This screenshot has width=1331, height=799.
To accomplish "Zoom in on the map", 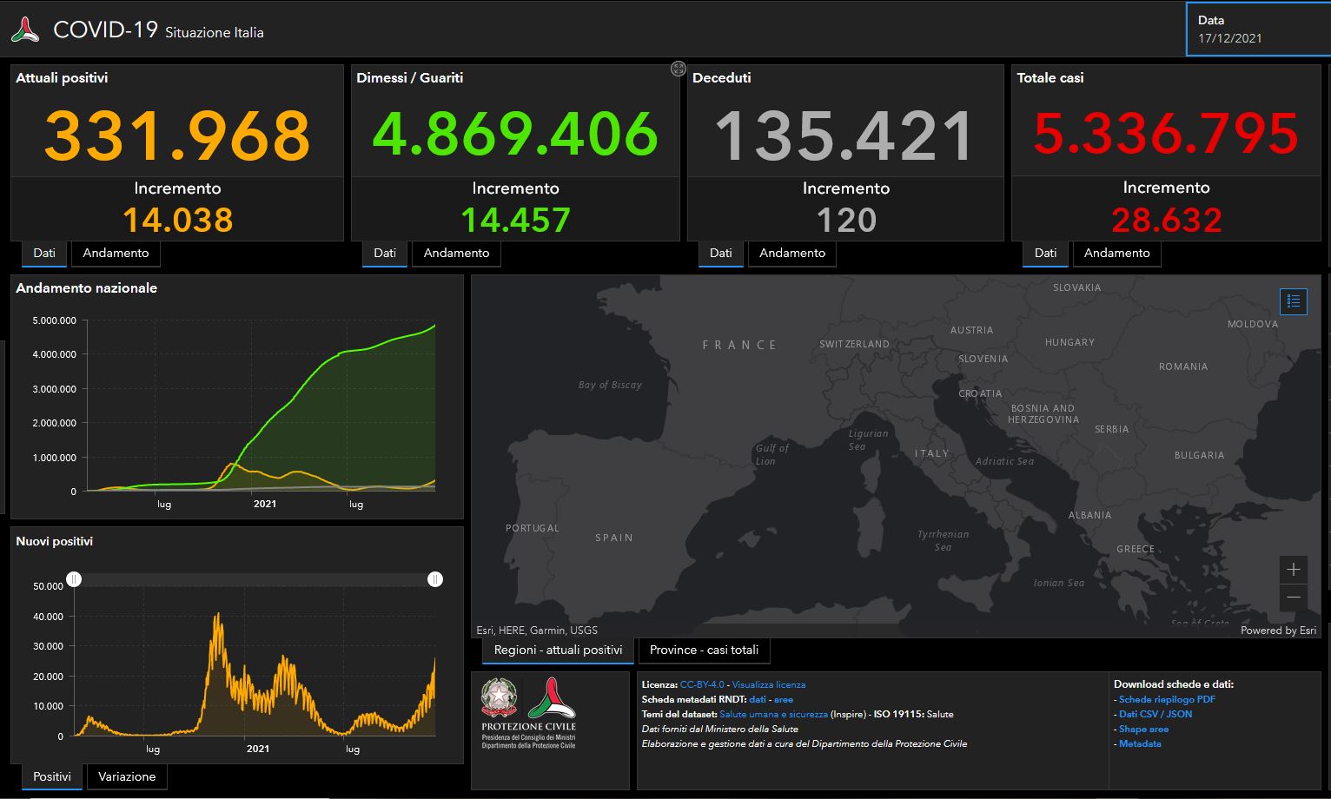I will (x=1293, y=570).
